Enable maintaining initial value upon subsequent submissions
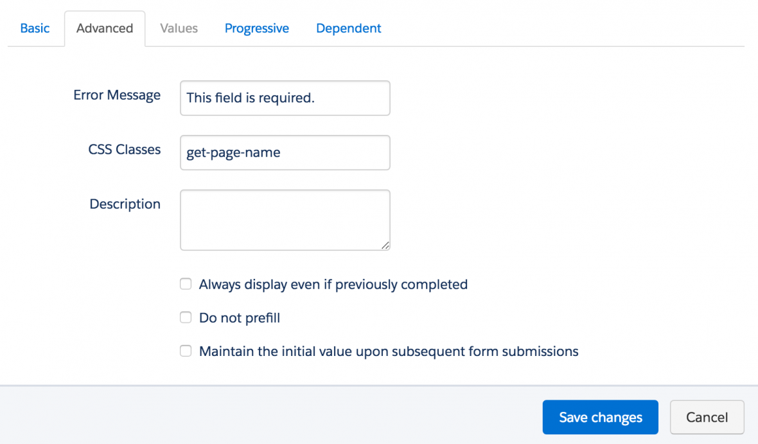 pos(185,351)
